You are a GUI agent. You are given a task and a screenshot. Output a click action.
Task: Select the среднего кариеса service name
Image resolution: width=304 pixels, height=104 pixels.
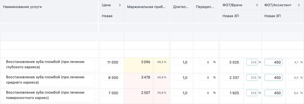point(49,80)
